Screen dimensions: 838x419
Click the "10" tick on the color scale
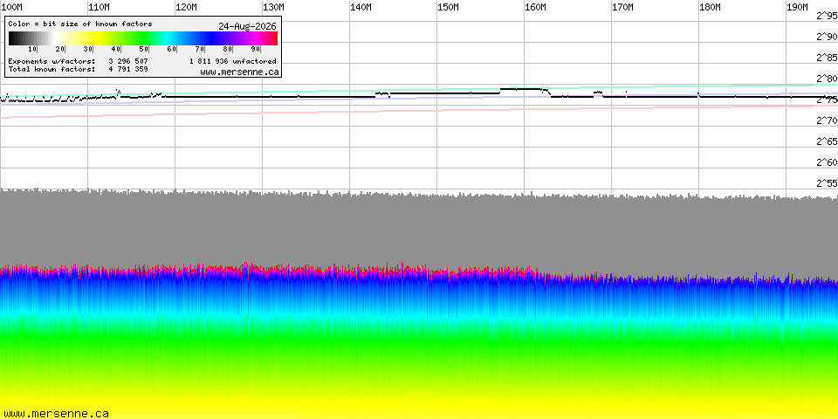(32, 49)
